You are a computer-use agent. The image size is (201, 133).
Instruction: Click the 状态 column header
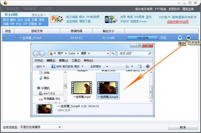(8, 31)
